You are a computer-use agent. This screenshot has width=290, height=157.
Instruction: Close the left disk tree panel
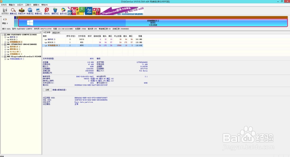pyautogui.click(x=40, y=32)
